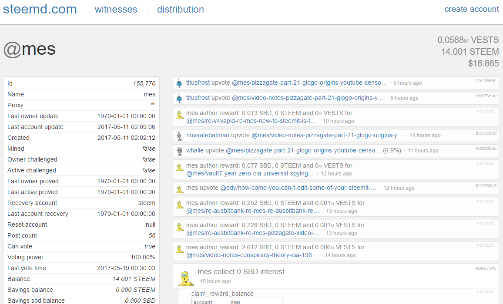Click transaction hash 40a67345
Screen dimensions: 503x304
[486, 268]
